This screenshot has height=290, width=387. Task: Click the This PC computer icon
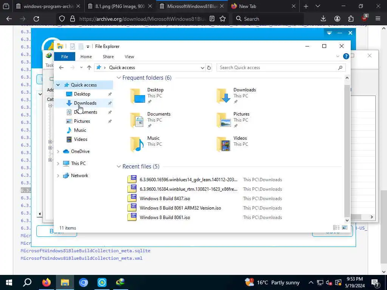pyautogui.click(x=66, y=164)
